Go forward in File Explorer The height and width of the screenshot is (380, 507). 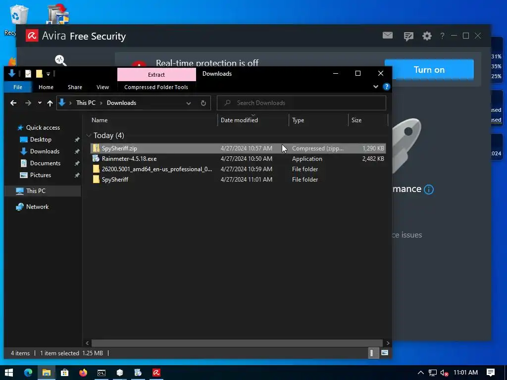click(28, 103)
